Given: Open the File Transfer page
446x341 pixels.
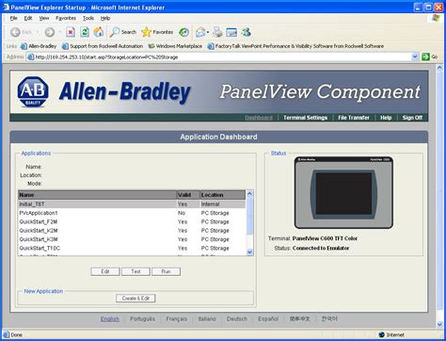Looking at the screenshot, I should [354, 118].
